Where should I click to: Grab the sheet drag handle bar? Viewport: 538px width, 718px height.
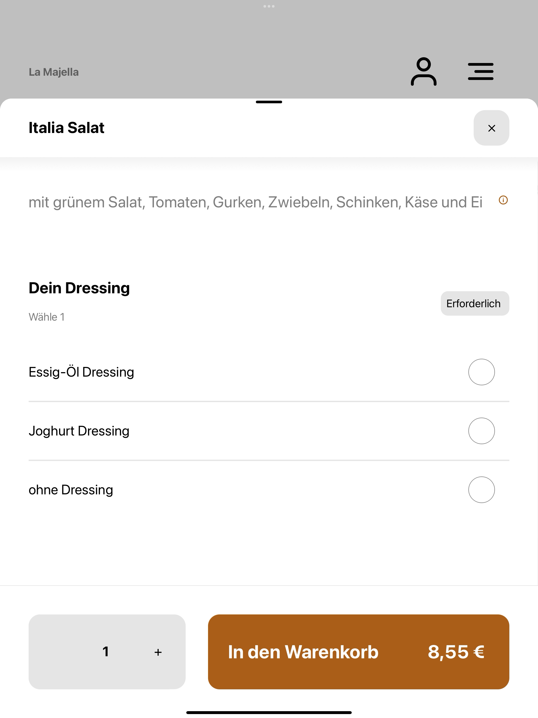pyautogui.click(x=269, y=102)
